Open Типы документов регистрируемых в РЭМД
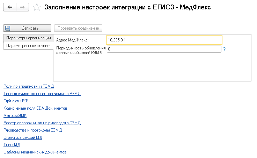This screenshot has width=257, height=158. pyautogui.click(x=42, y=94)
